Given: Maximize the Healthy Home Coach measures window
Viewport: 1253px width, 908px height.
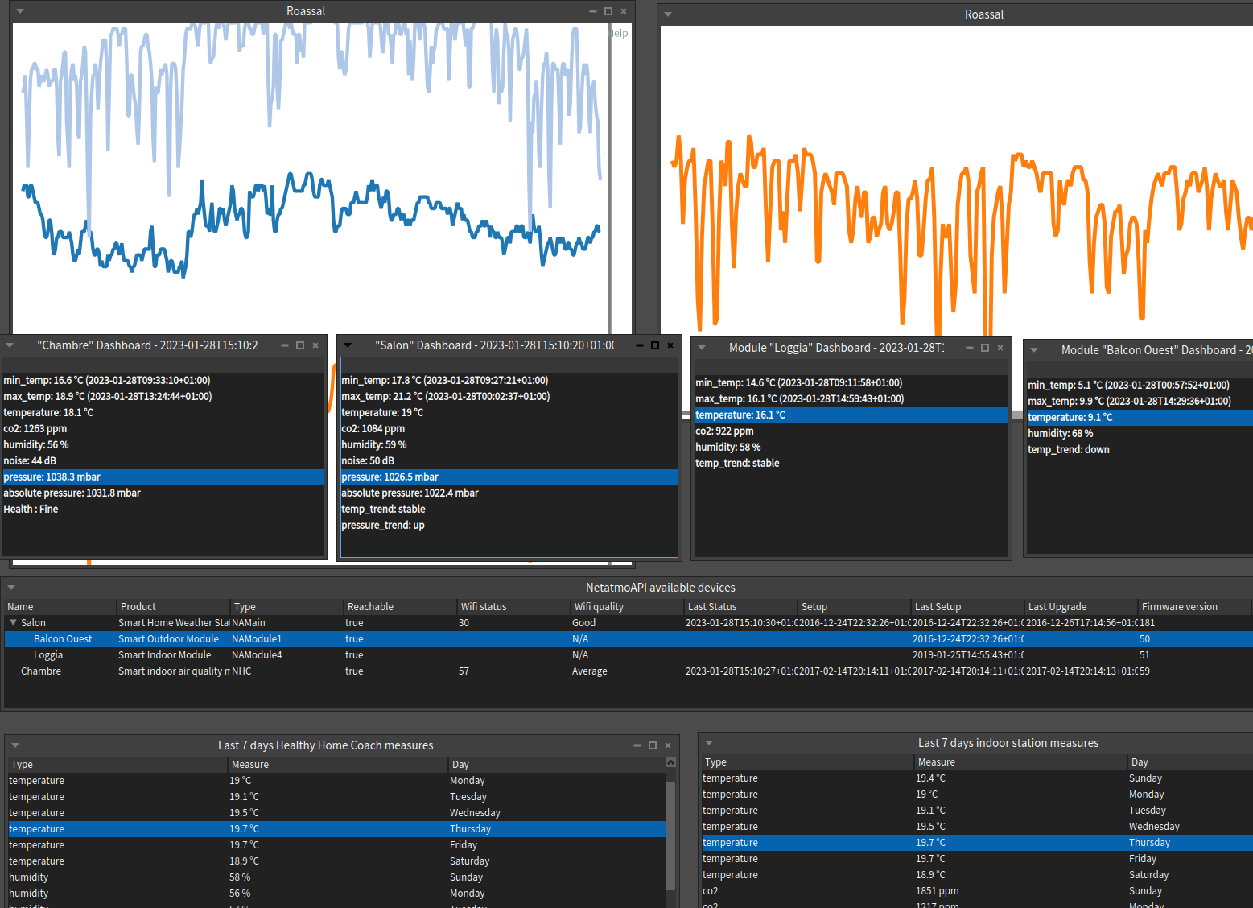Looking at the screenshot, I should (653, 745).
